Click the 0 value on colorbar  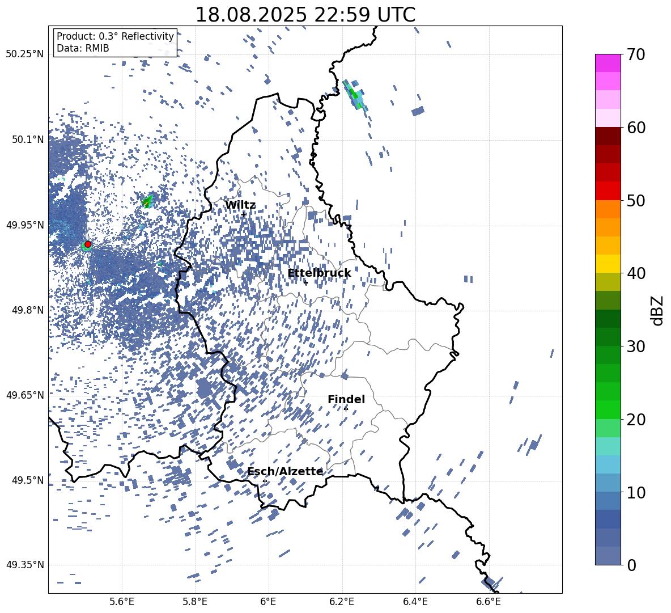[x=631, y=565]
